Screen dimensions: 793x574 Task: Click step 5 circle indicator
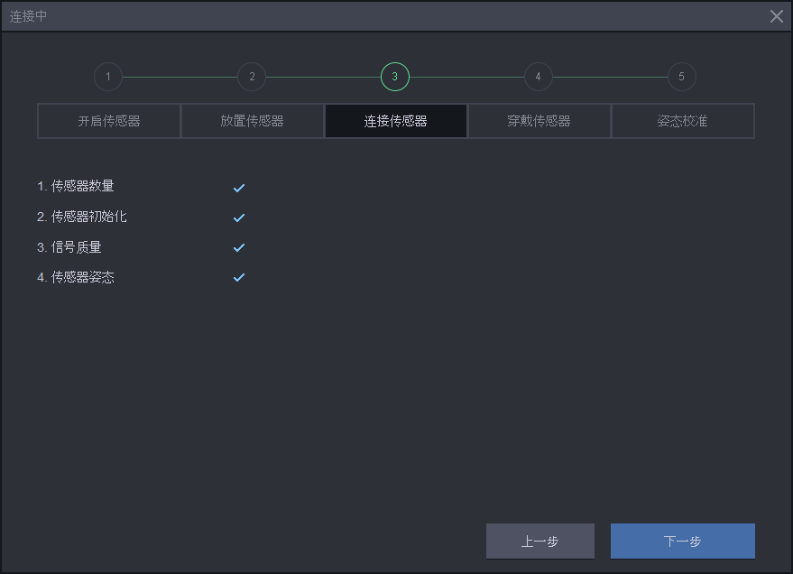[x=681, y=77]
